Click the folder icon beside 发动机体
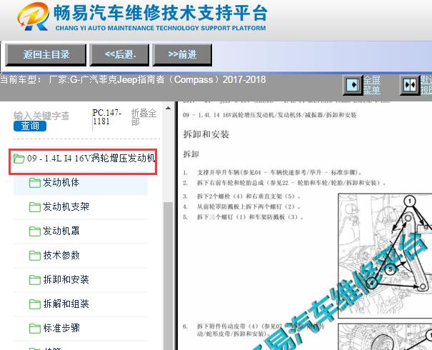The image size is (432, 350). 35,183
